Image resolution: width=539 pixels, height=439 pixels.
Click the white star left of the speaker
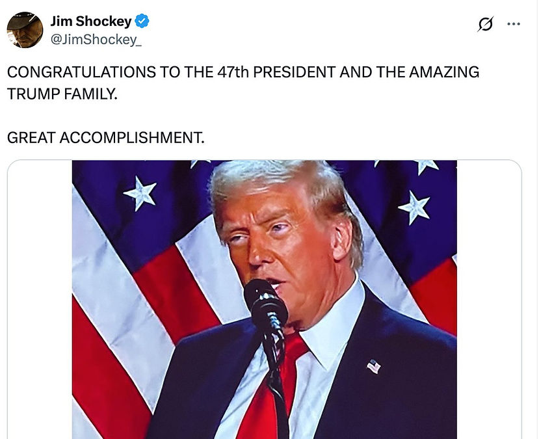point(141,193)
